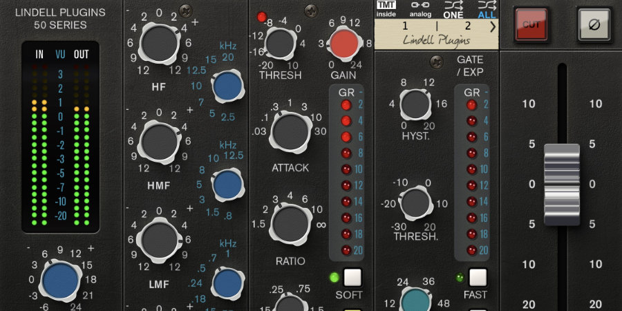
Task: Toggle the gate FAST button
Action: (x=478, y=277)
